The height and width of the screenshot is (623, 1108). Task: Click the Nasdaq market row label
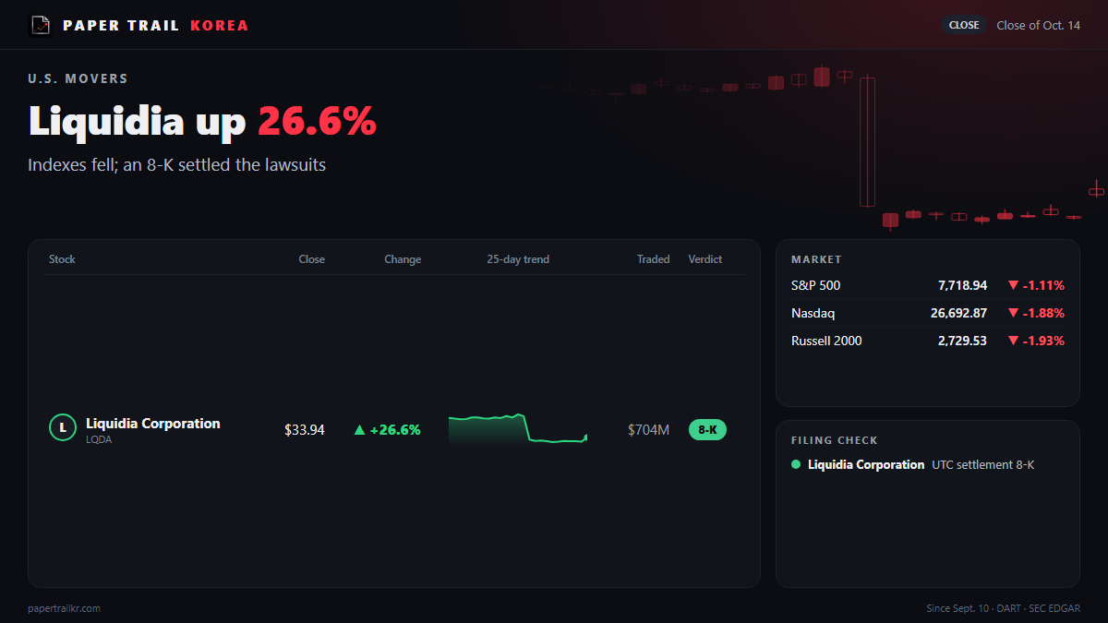coord(813,314)
